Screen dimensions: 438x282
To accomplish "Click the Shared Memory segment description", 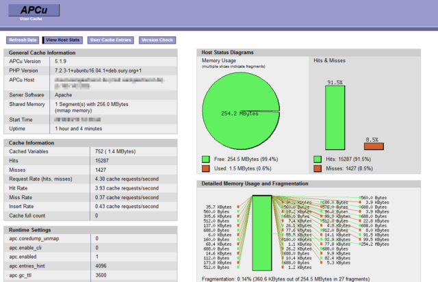I will point(92,107).
